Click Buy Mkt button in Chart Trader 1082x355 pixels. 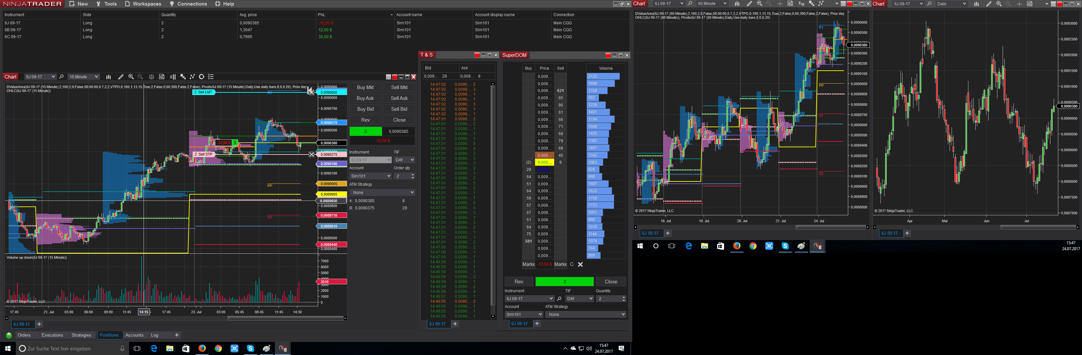(x=365, y=87)
